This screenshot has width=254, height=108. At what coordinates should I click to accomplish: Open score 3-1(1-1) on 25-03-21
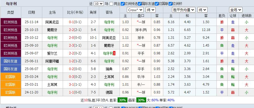point(75,85)
